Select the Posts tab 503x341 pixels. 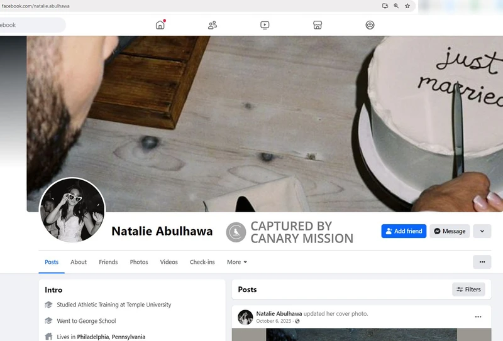(x=52, y=262)
